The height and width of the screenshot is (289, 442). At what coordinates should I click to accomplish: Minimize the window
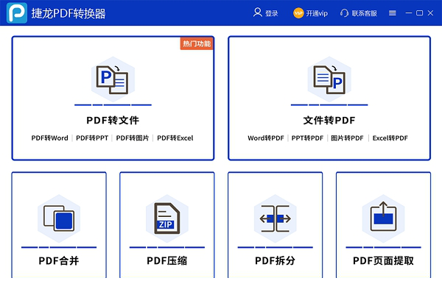coord(408,13)
